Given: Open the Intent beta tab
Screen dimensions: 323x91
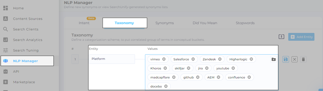Looking at the screenshot, I should click(x=84, y=23).
